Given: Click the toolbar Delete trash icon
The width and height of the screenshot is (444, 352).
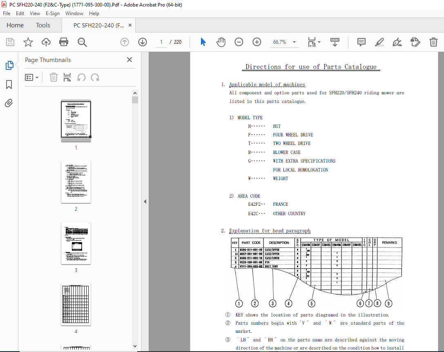Looking at the screenshot, I should [433, 42].
